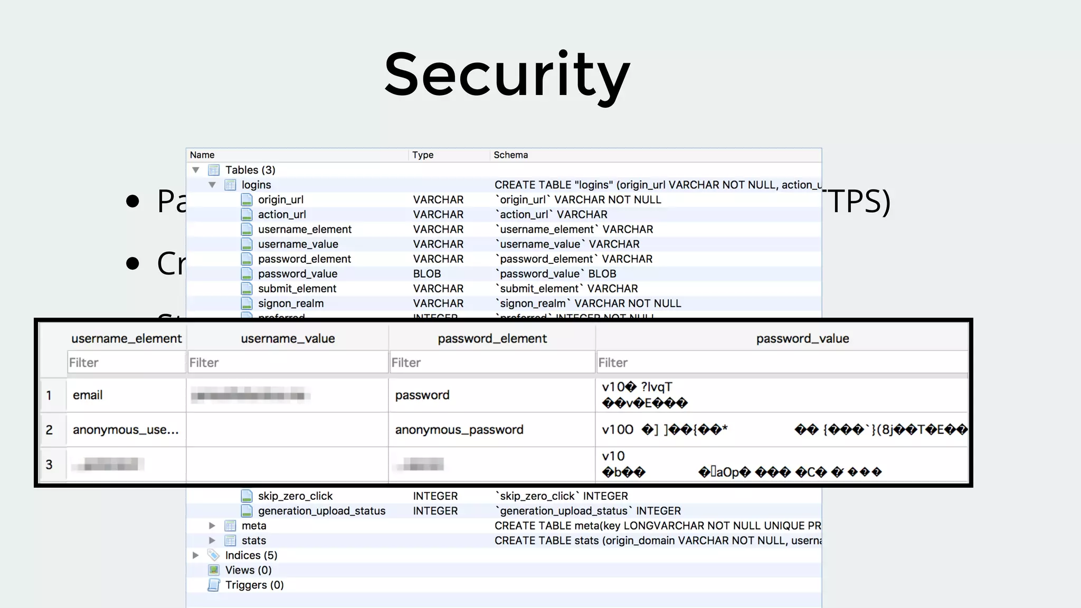Image resolution: width=1081 pixels, height=608 pixels.
Task: Select the 'password' cell in row 1
Action: click(x=492, y=395)
